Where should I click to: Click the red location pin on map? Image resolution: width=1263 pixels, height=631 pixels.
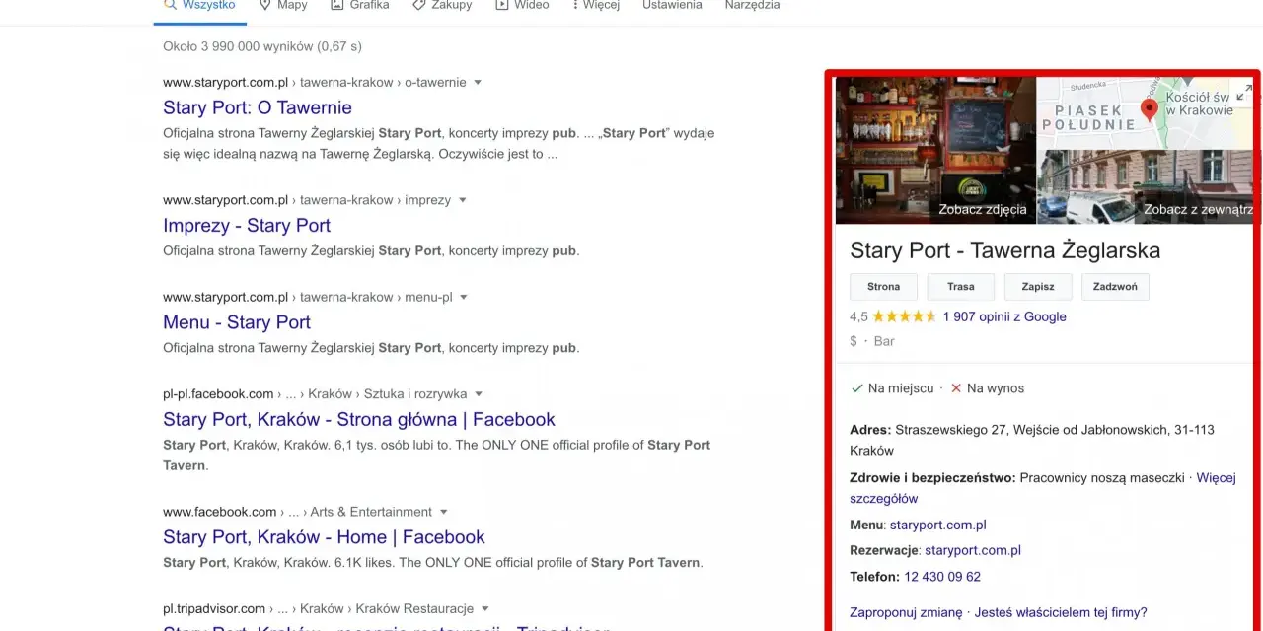(x=1149, y=109)
